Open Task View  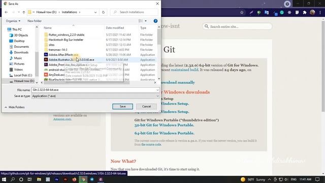point(29,179)
